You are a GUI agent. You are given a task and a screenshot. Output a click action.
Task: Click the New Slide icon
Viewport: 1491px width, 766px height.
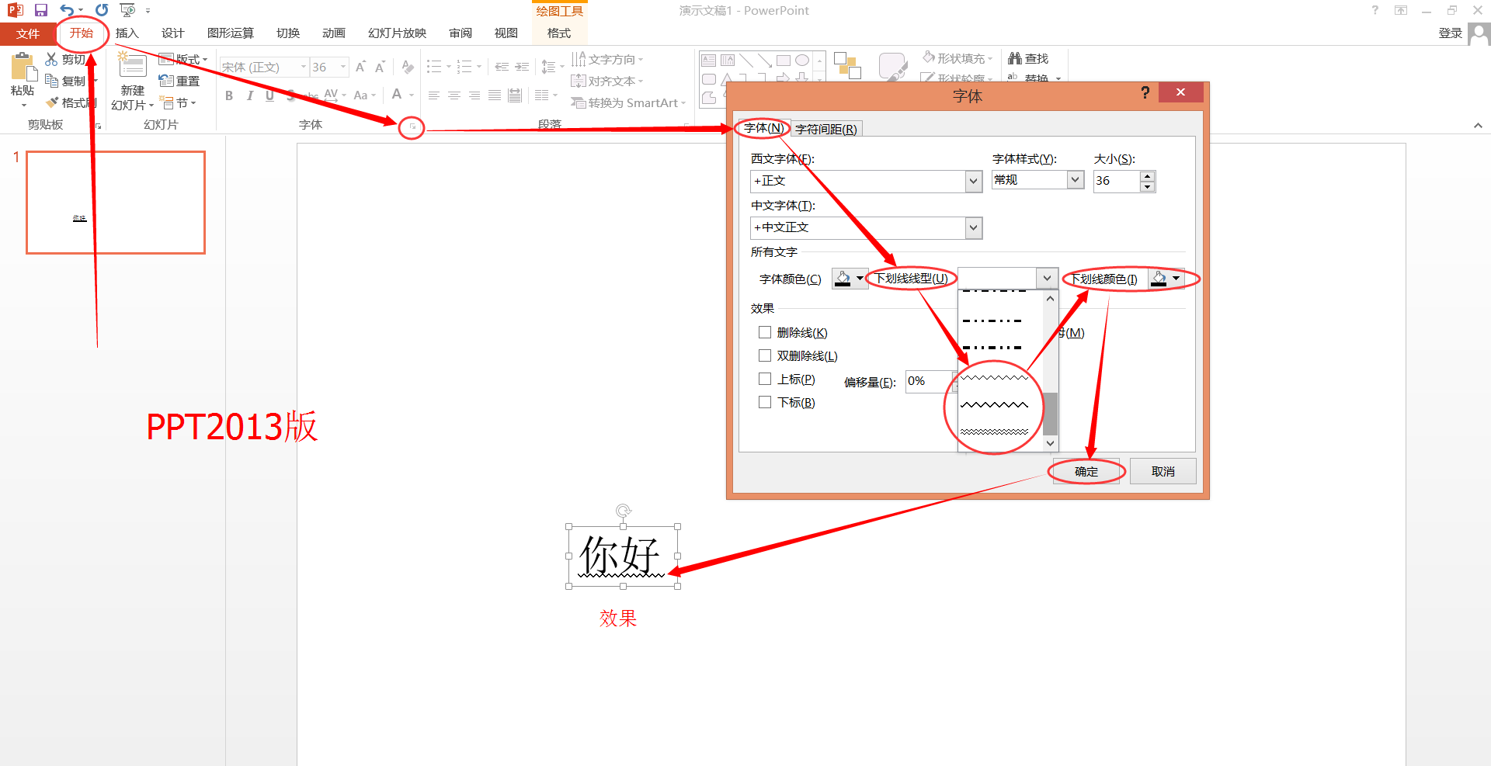pyautogui.click(x=132, y=66)
